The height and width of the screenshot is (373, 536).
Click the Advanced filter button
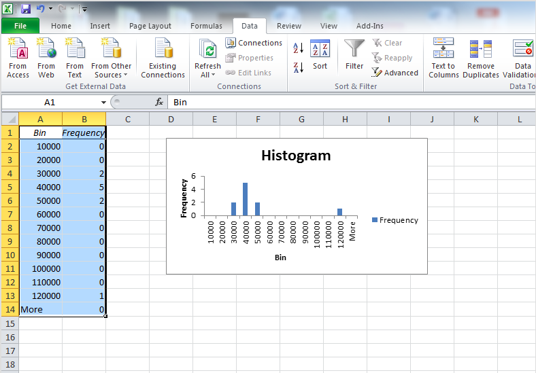click(395, 73)
